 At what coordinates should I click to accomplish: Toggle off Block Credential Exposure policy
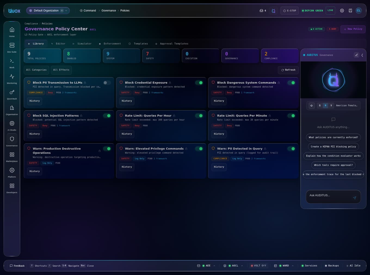(x=199, y=83)
